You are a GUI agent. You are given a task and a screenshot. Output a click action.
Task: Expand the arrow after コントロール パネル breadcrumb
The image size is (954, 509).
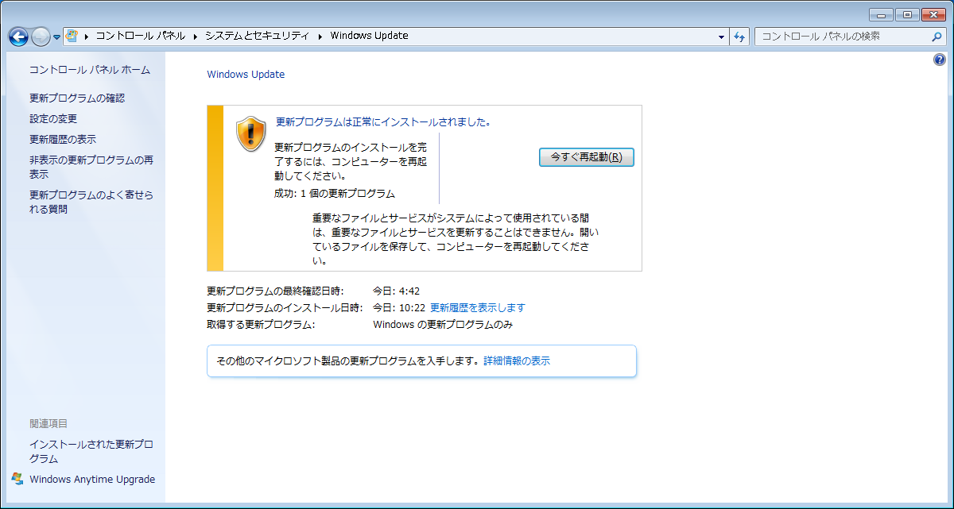(x=195, y=36)
